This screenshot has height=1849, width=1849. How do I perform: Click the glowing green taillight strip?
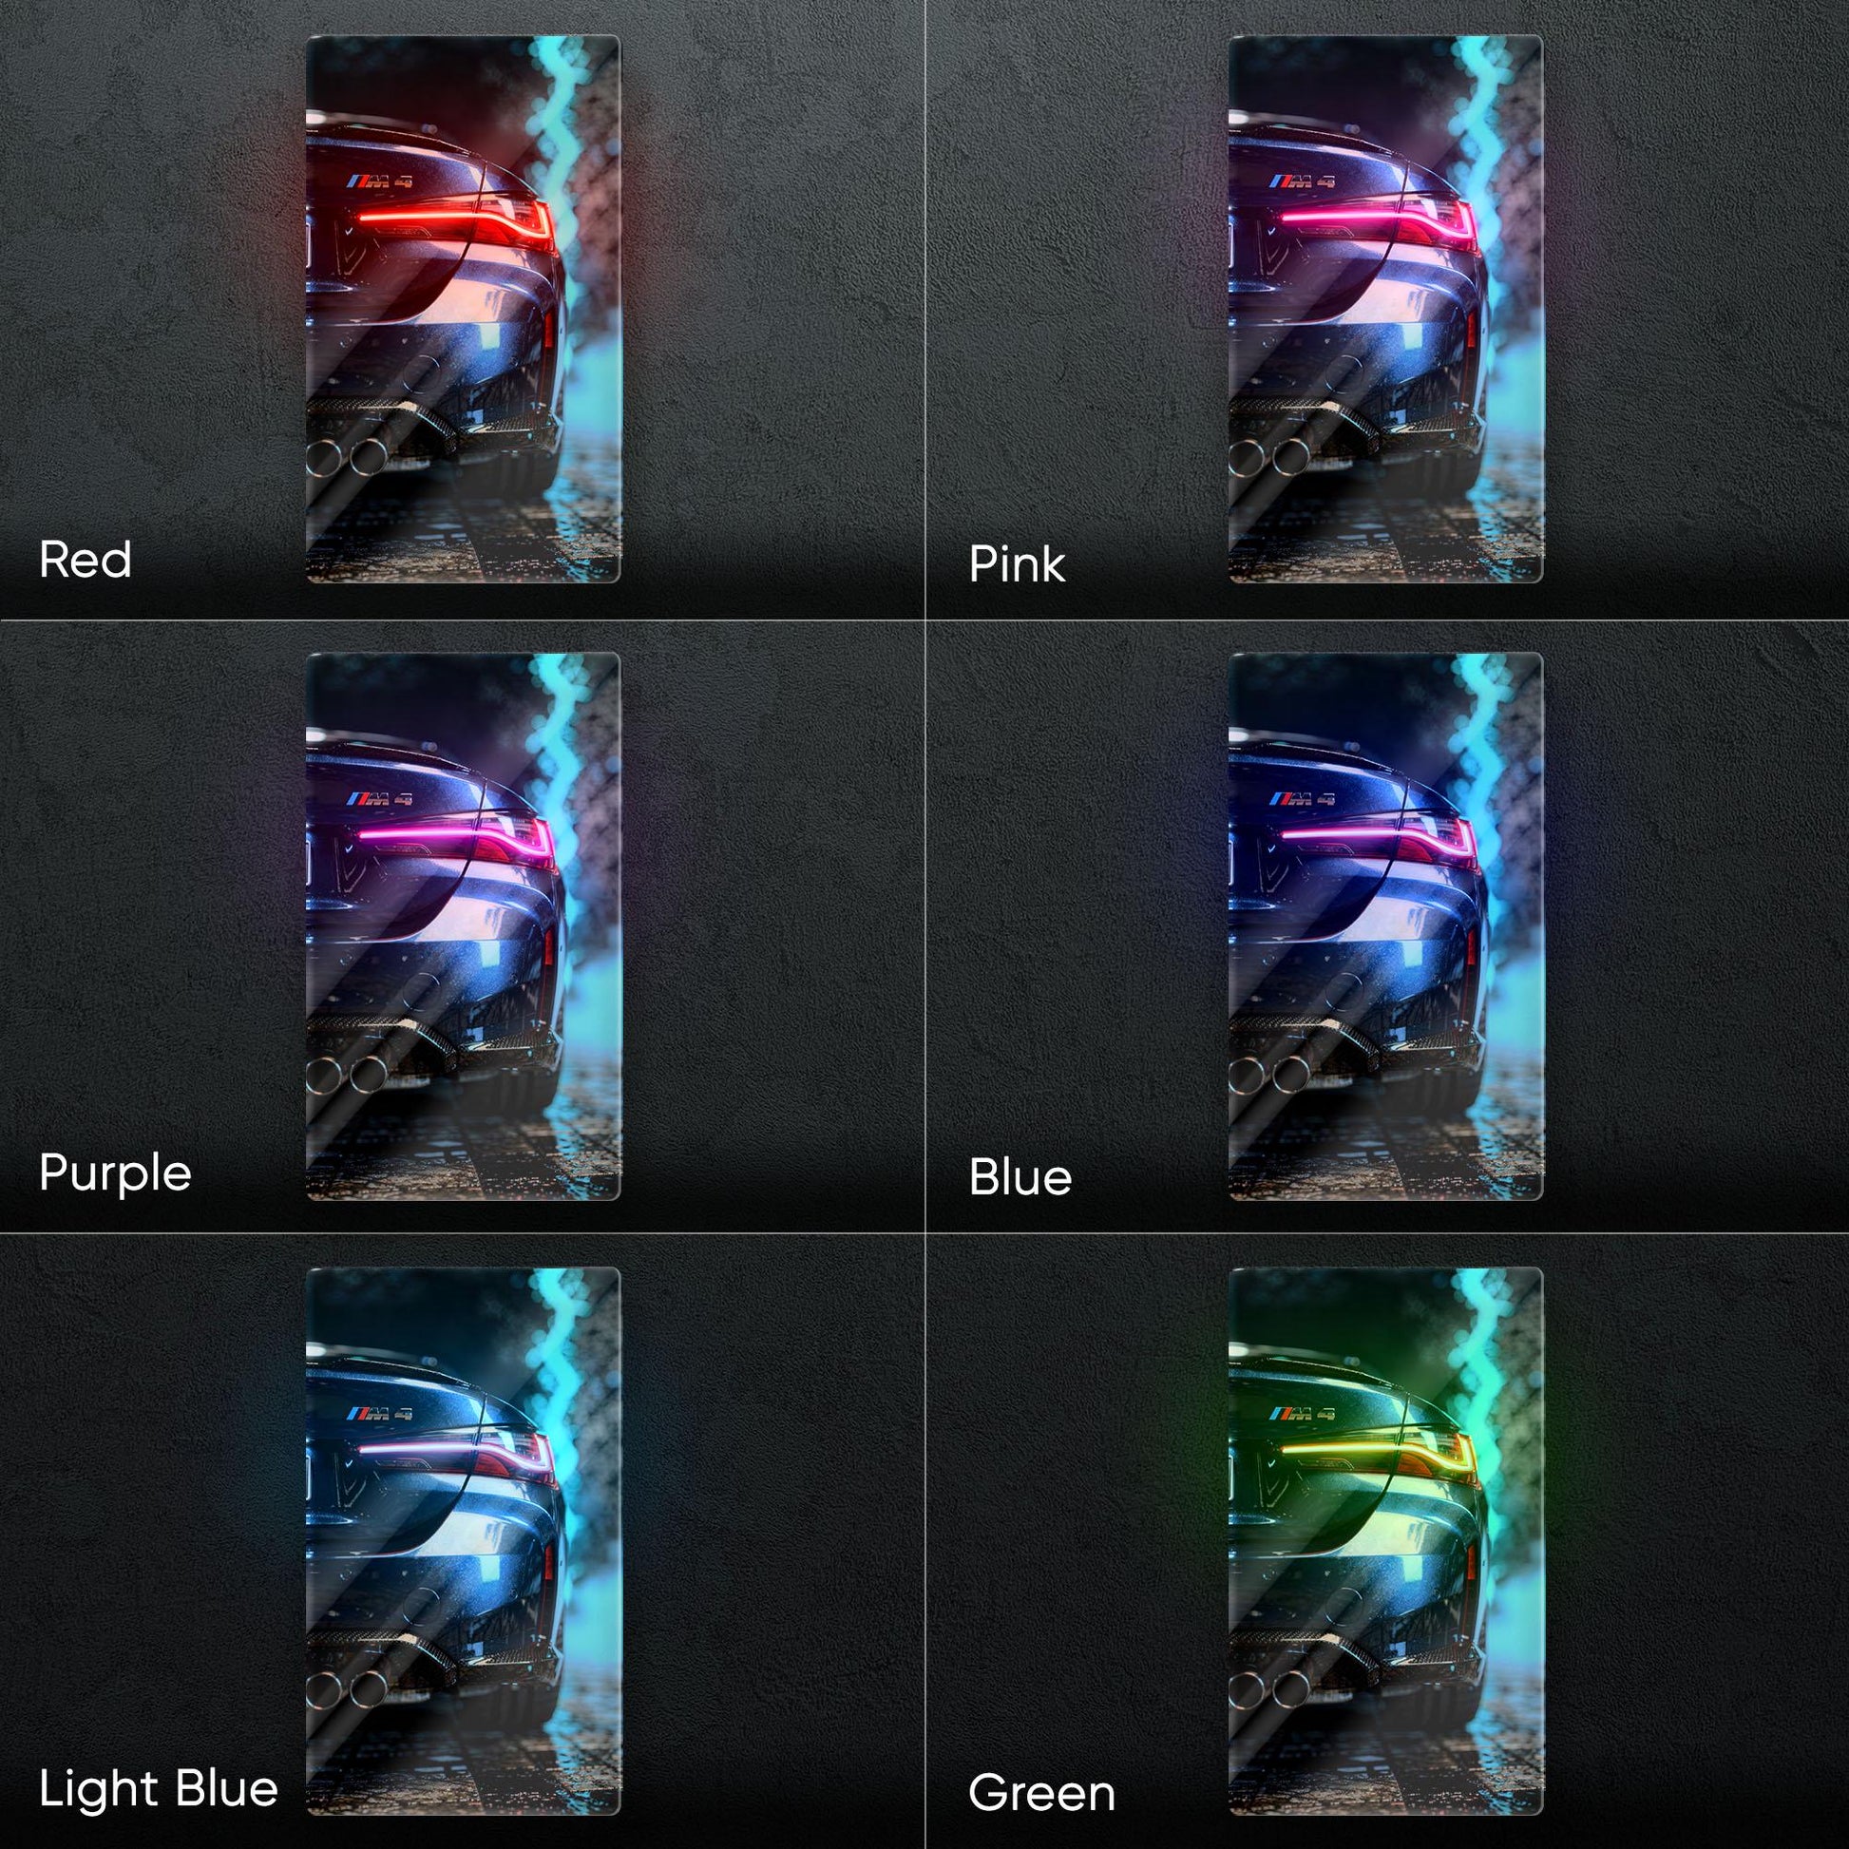click(1378, 1452)
